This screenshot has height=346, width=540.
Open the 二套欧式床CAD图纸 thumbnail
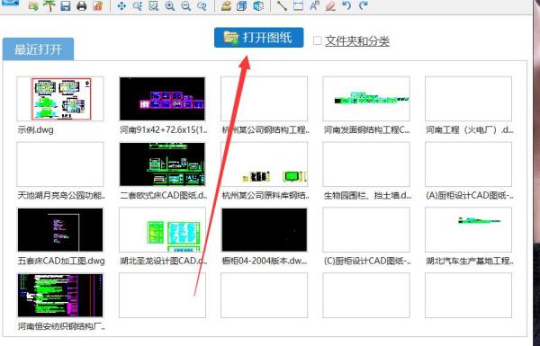pos(162,164)
